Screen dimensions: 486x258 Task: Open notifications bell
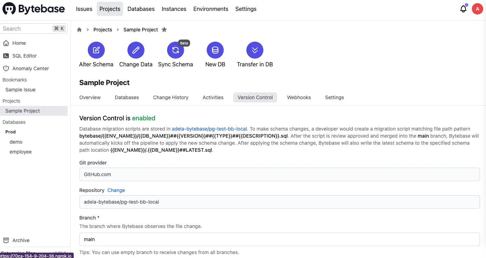point(463,8)
